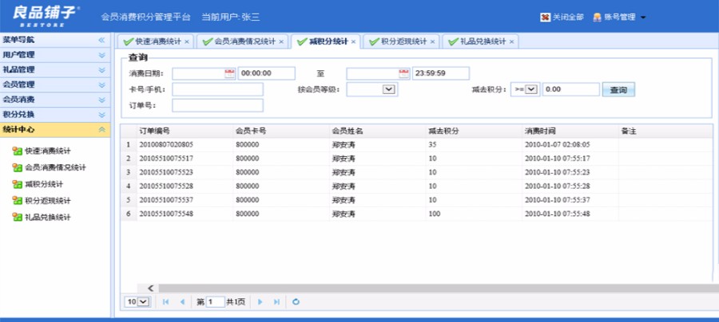719x322 pixels.
Task: Click the 00:00:00 start time field
Action: tap(266, 73)
